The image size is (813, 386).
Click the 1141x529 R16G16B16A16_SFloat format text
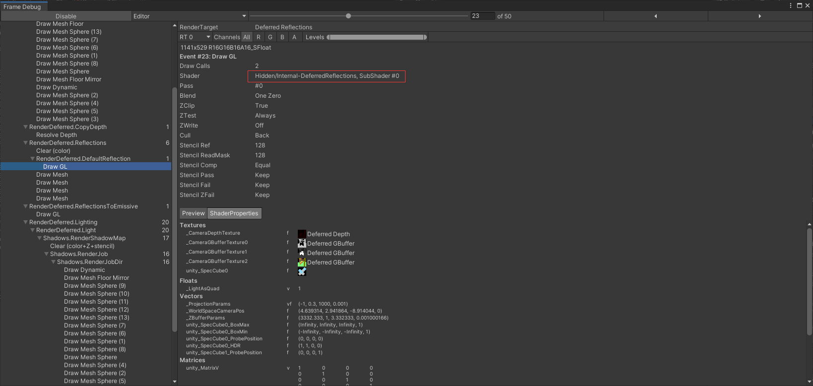coord(226,48)
